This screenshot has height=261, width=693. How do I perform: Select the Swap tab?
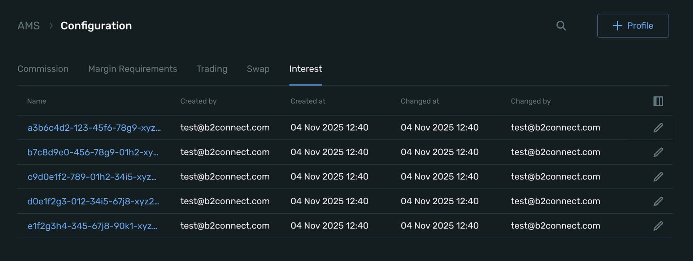pyautogui.click(x=258, y=69)
